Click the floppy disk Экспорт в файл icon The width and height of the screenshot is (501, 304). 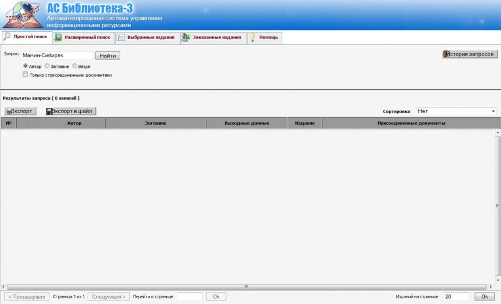click(50, 112)
